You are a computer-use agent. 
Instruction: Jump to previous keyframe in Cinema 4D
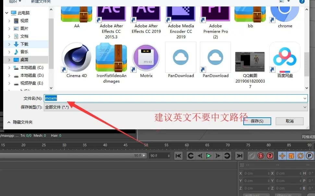point(191,156)
